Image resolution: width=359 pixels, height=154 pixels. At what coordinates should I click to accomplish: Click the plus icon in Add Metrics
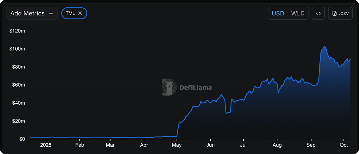pyautogui.click(x=51, y=13)
